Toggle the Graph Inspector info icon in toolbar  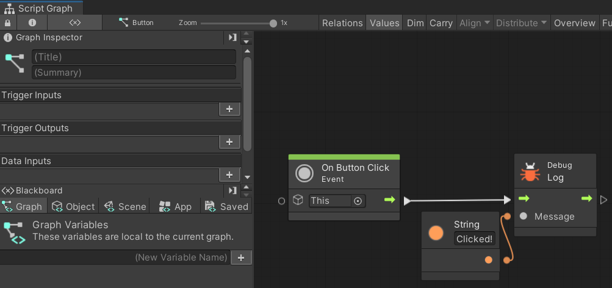[x=32, y=23]
